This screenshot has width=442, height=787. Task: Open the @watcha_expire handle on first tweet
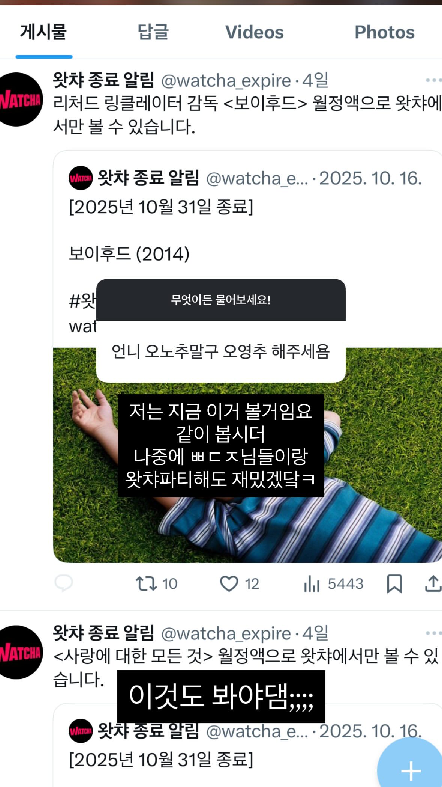[x=226, y=80]
